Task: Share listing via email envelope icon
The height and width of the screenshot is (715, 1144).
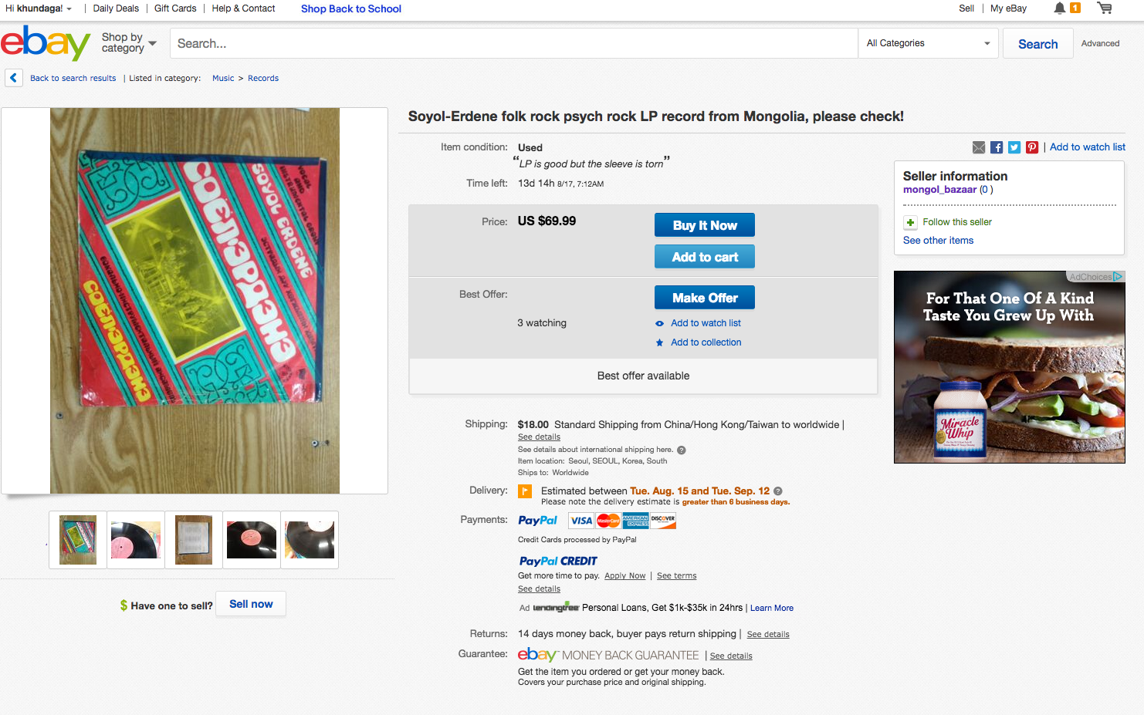Action: (x=979, y=147)
